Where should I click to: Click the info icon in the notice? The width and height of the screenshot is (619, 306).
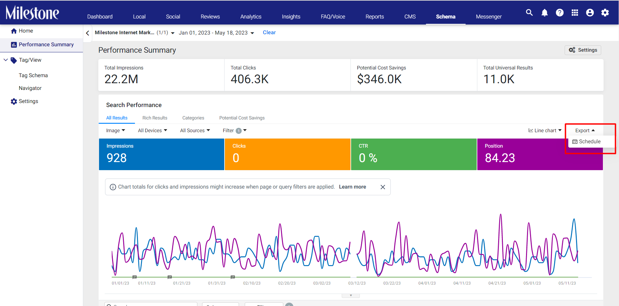click(113, 187)
